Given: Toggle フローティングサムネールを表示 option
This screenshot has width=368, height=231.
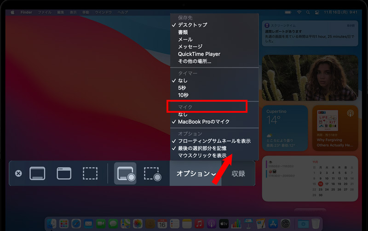Looking at the screenshot, I should pos(214,141).
